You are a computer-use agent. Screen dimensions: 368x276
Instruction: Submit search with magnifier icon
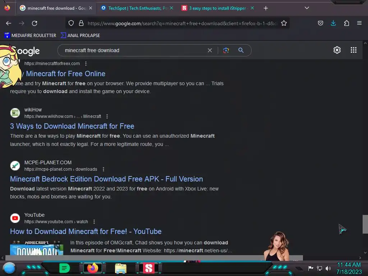[241, 50]
